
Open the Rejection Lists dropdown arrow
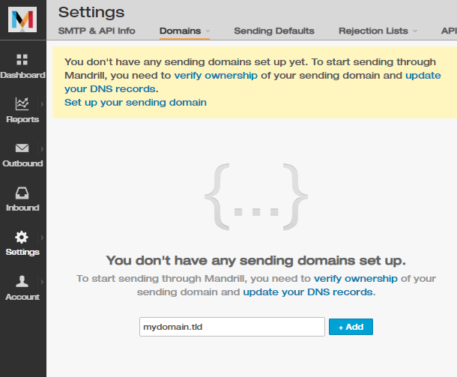415,31
